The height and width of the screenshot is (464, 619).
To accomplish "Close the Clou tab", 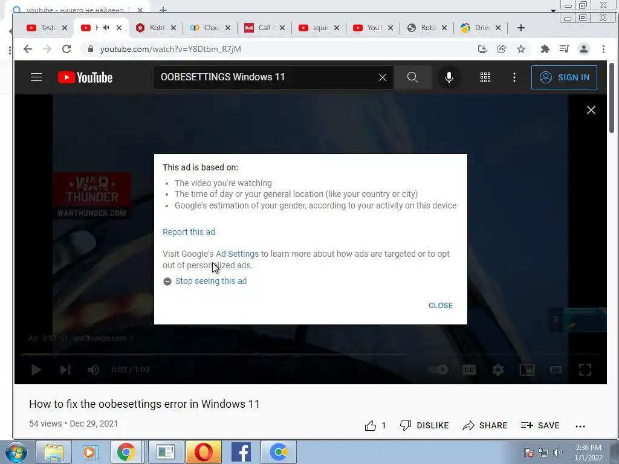I will pos(228,28).
